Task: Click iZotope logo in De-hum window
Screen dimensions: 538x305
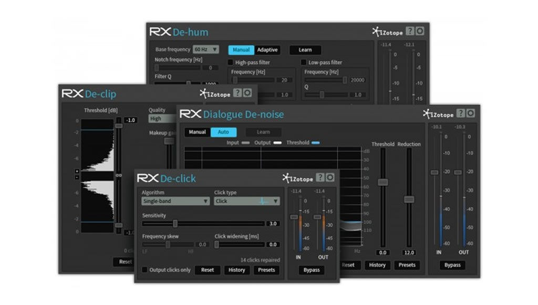Action: (x=387, y=32)
